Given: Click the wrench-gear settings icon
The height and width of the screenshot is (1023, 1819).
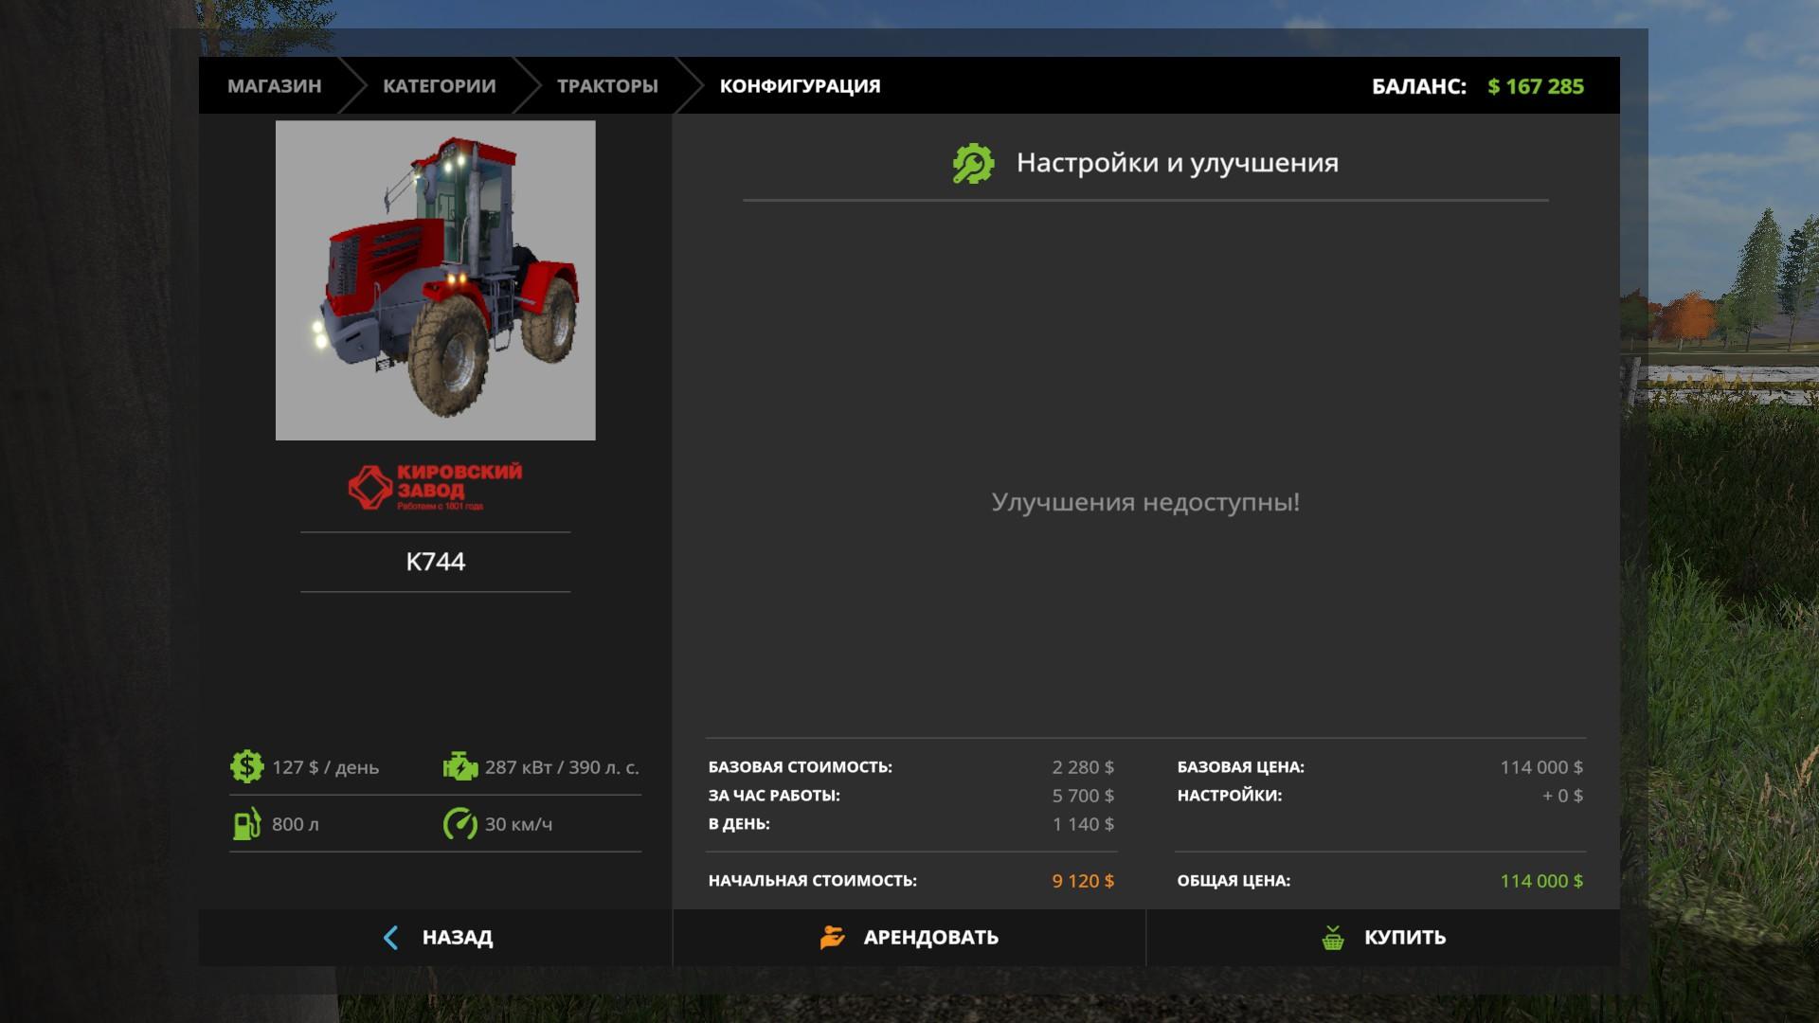Looking at the screenshot, I should (973, 164).
